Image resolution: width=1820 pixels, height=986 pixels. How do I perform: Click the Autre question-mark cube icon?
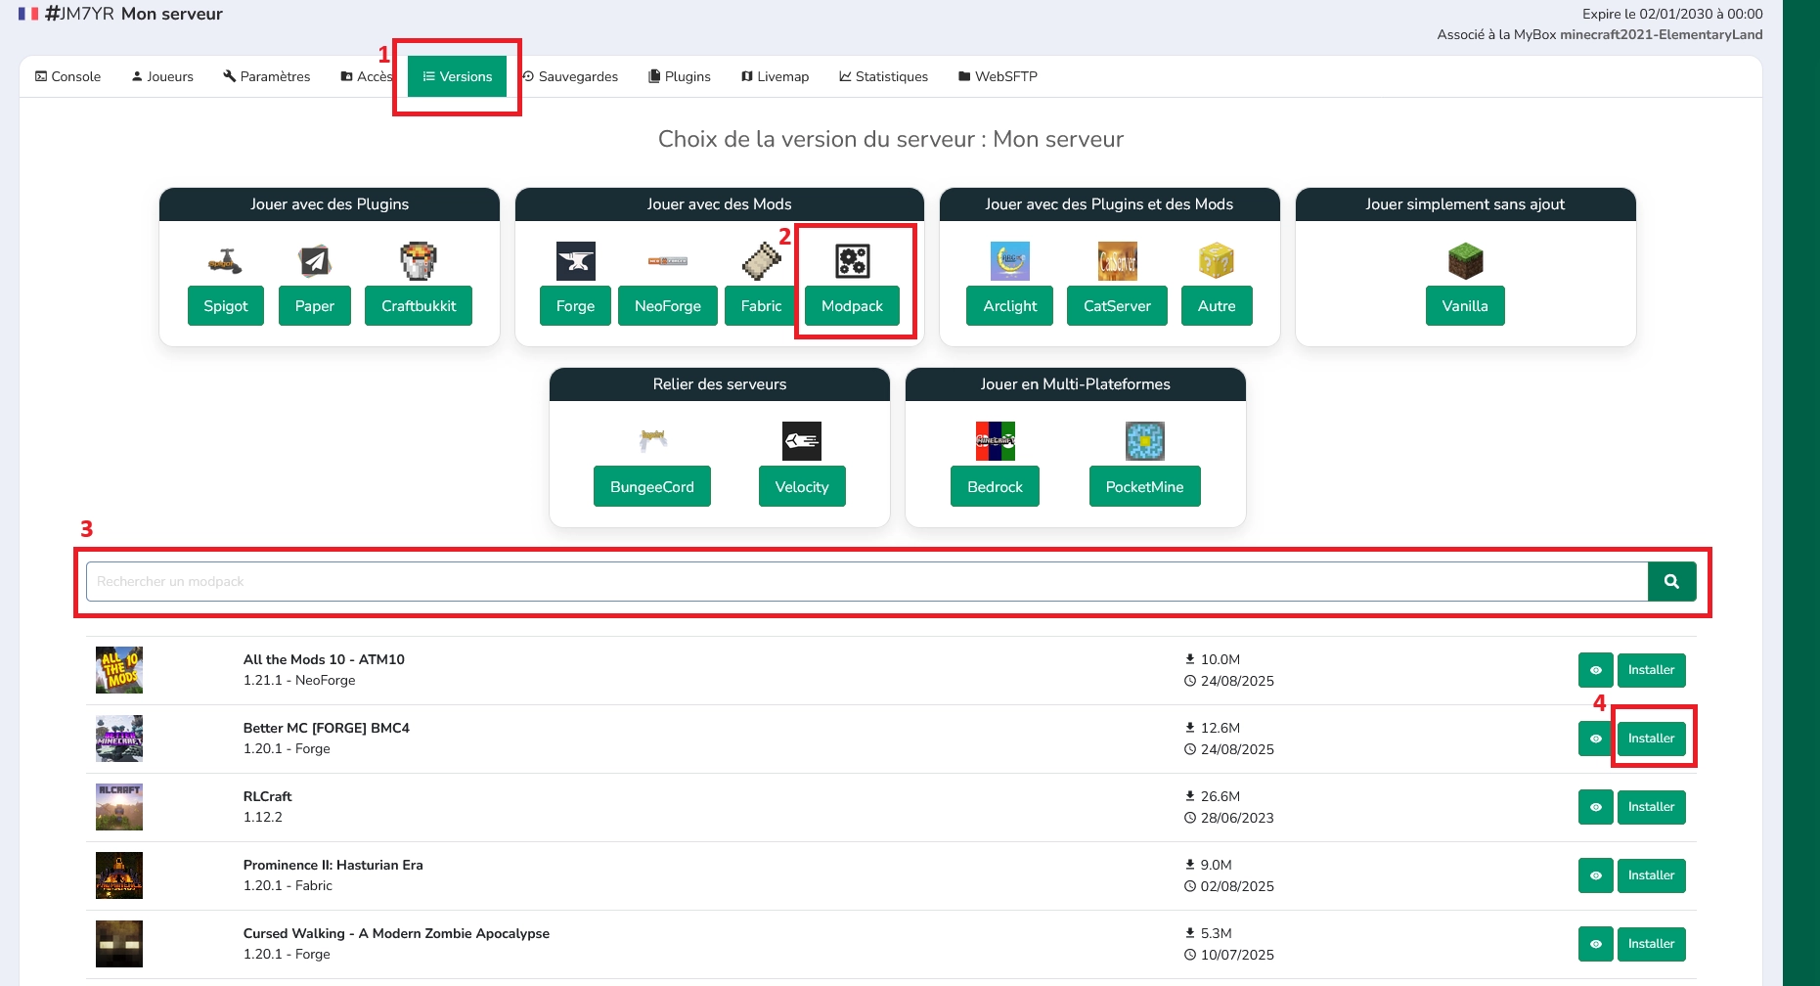tap(1217, 261)
